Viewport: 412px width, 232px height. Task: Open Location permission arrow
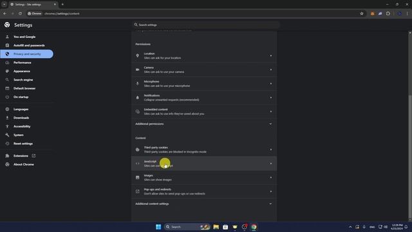[271, 55]
